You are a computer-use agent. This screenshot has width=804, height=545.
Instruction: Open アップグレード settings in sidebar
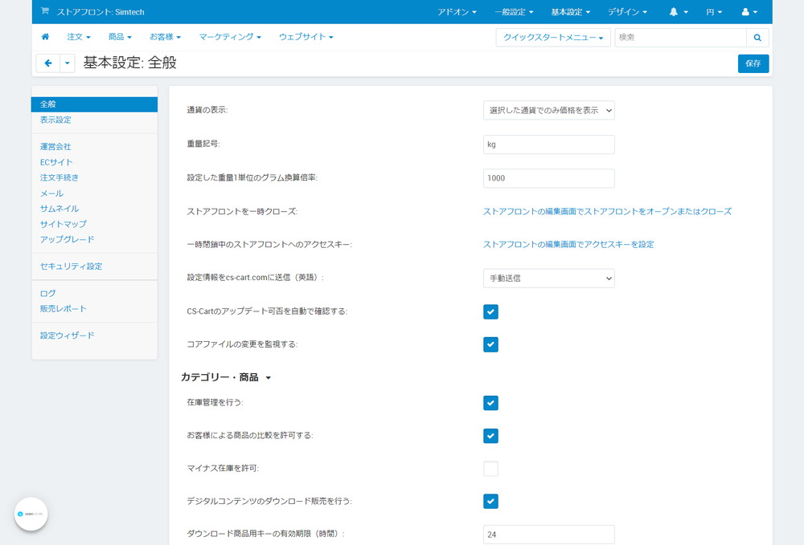68,239
